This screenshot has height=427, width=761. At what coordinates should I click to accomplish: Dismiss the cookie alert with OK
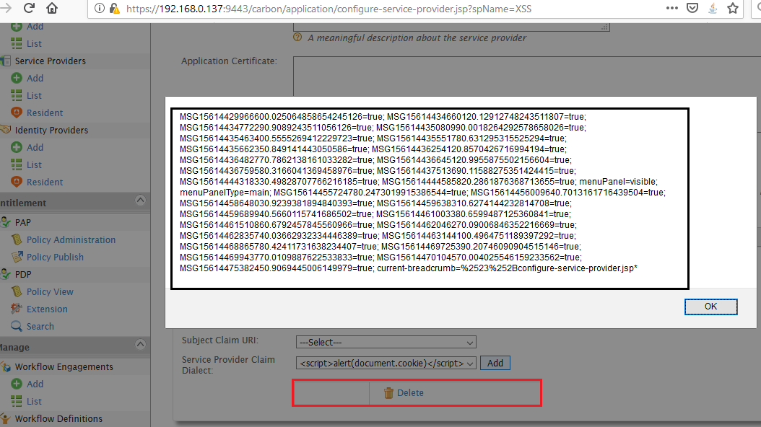click(x=711, y=307)
